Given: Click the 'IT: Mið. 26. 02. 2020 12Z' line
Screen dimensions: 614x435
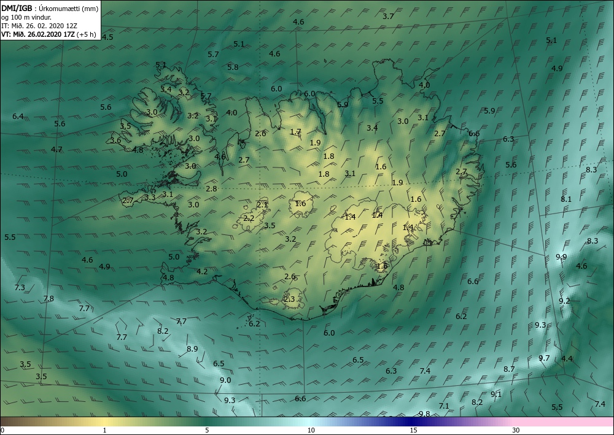Looking at the screenshot, I should (x=39, y=26).
